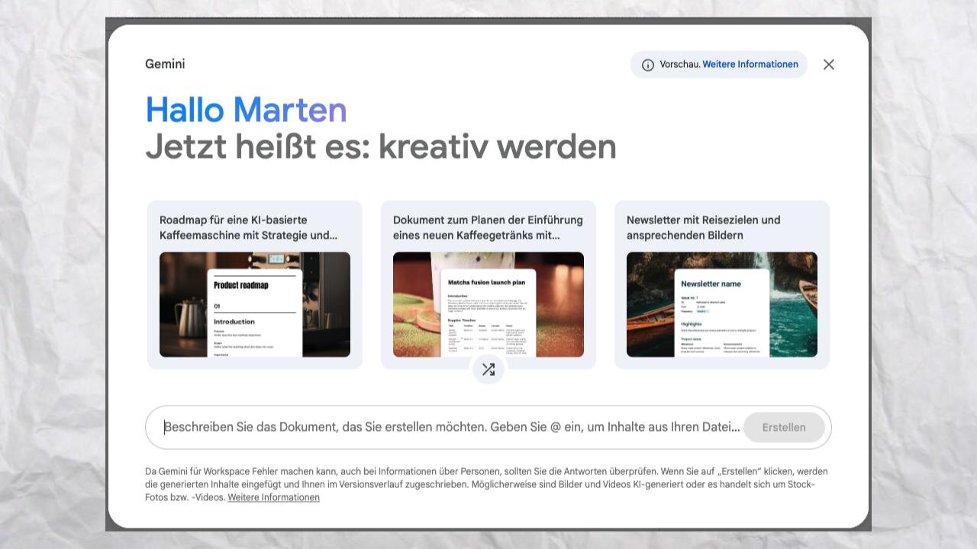Click the shuffle suggestions icon
Image resolution: width=977 pixels, height=549 pixels.
(488, 370)
